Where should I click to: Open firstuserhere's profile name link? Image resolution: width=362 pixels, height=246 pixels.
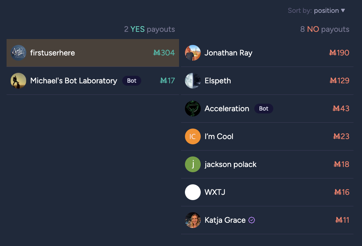tap(53, 53)
